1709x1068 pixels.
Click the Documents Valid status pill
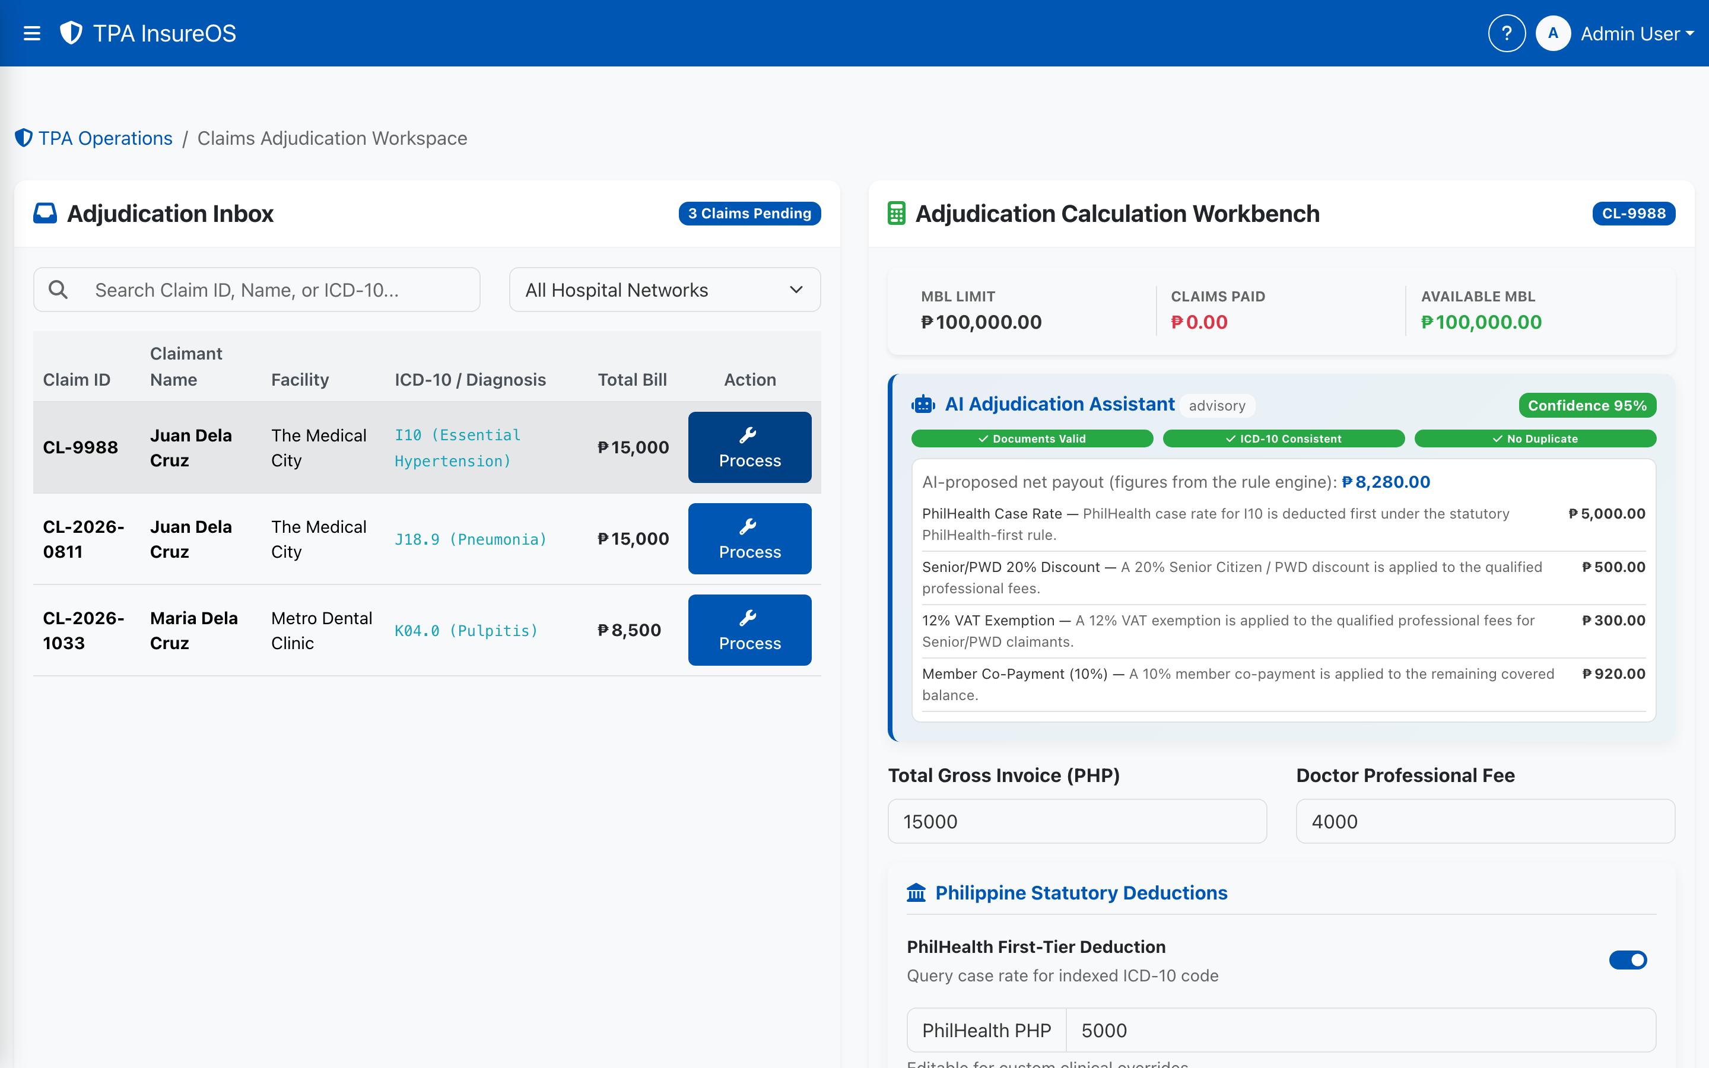click(1032, 438)
